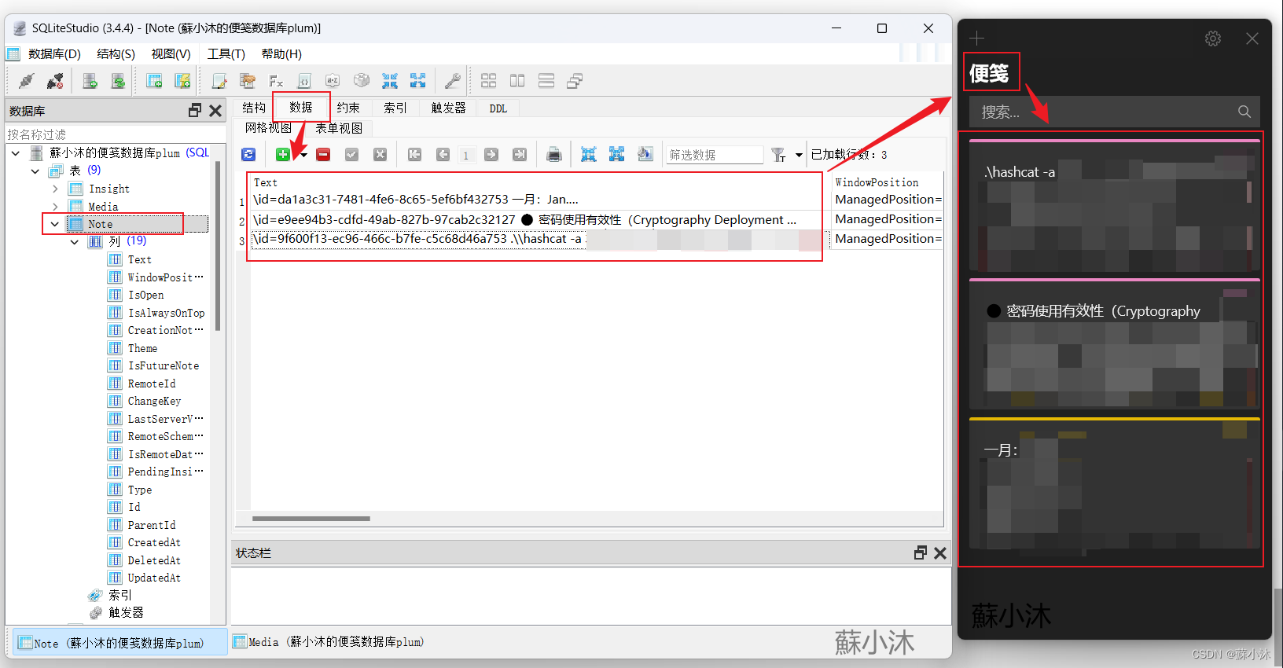The image size is (1283, 668).
Task: Click the table-with-lightning icon in main toolbar
Action: pos(182,81)
